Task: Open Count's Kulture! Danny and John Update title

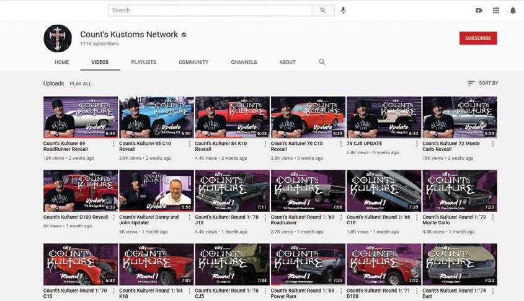Action: (x=149, y=220)
